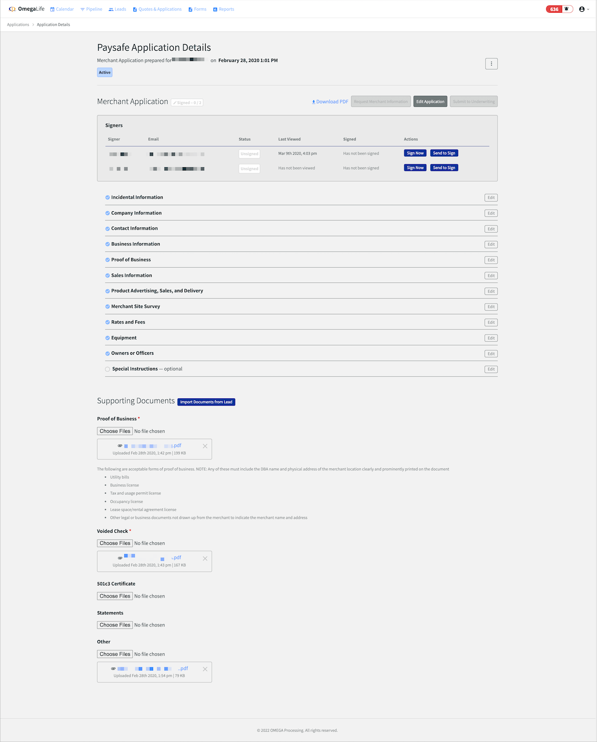597x742 pixels.
Task: Remove the Proof of Business uploaded PDF
Action: 205,447
